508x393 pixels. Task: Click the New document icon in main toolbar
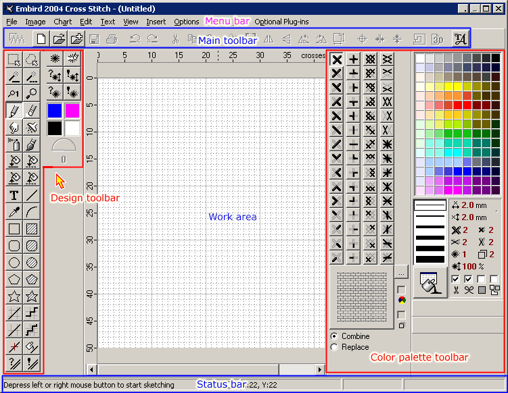point(41,38)
